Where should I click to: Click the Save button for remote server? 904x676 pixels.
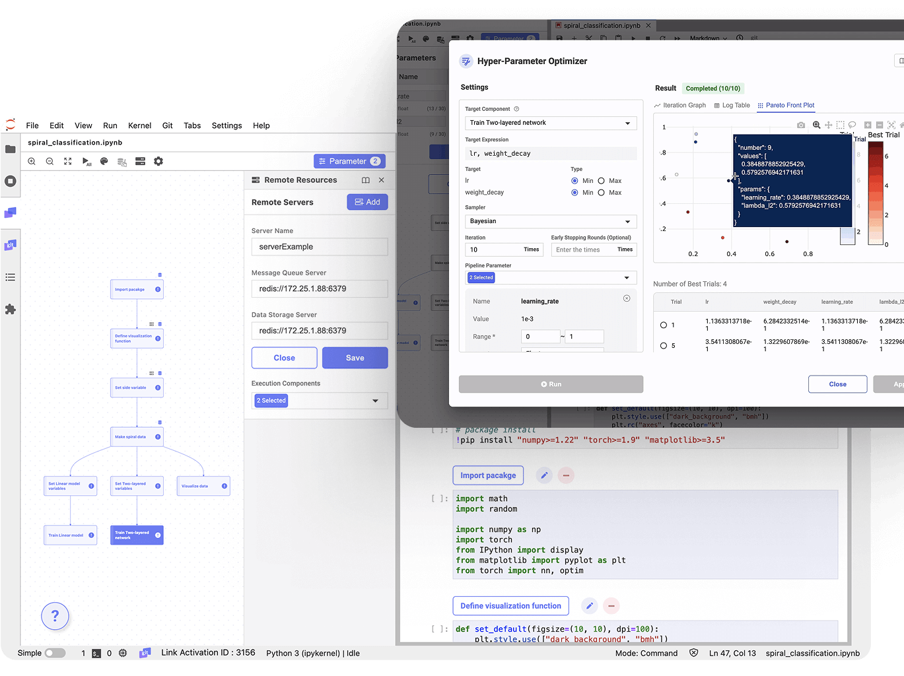355,358
